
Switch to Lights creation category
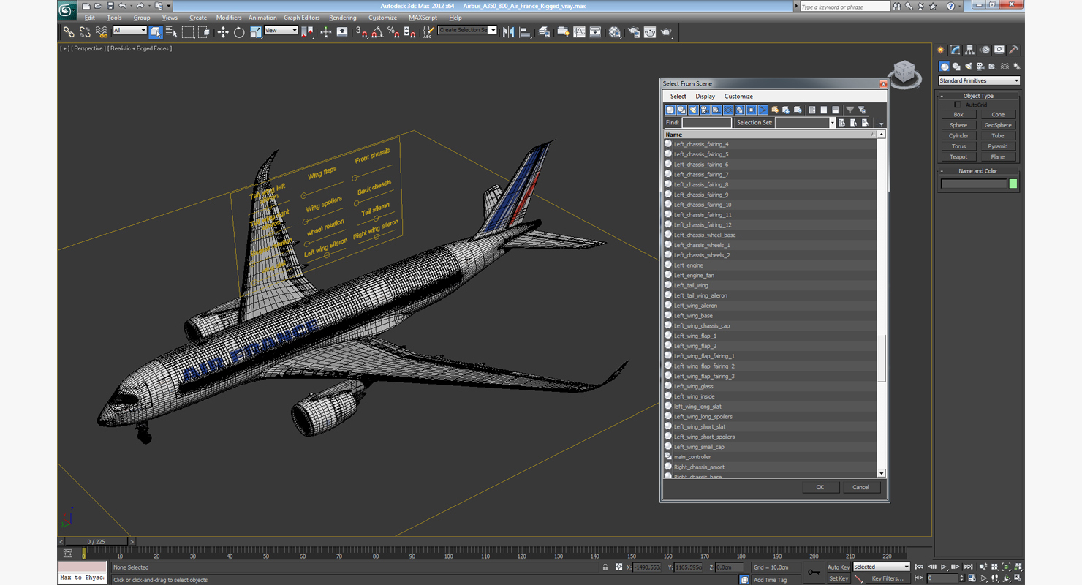[969, 67]
